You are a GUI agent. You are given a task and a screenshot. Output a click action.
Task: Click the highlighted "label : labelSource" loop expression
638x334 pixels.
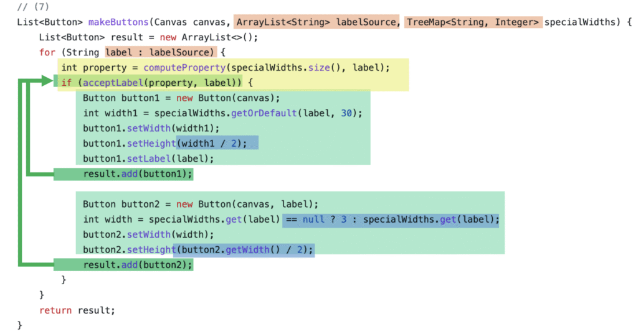pyautogui.click(x=160, y=52)
